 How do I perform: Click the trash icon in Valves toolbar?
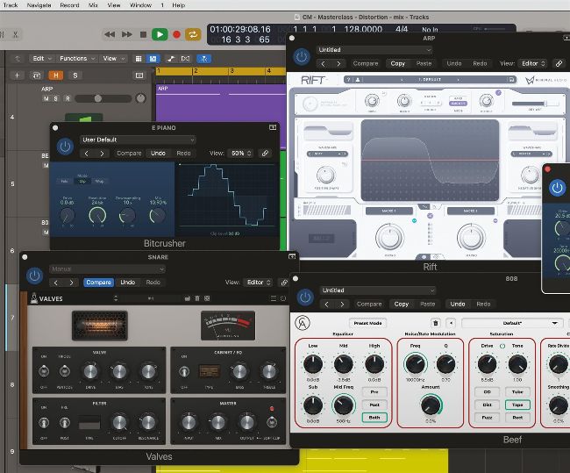click(196, 298)
